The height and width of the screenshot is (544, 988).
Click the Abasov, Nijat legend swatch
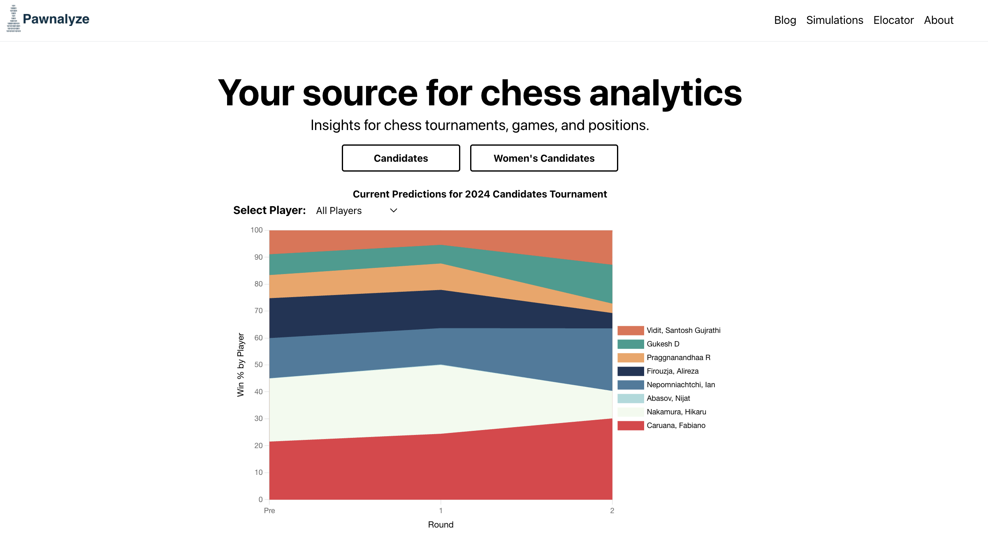pos(631,398)
